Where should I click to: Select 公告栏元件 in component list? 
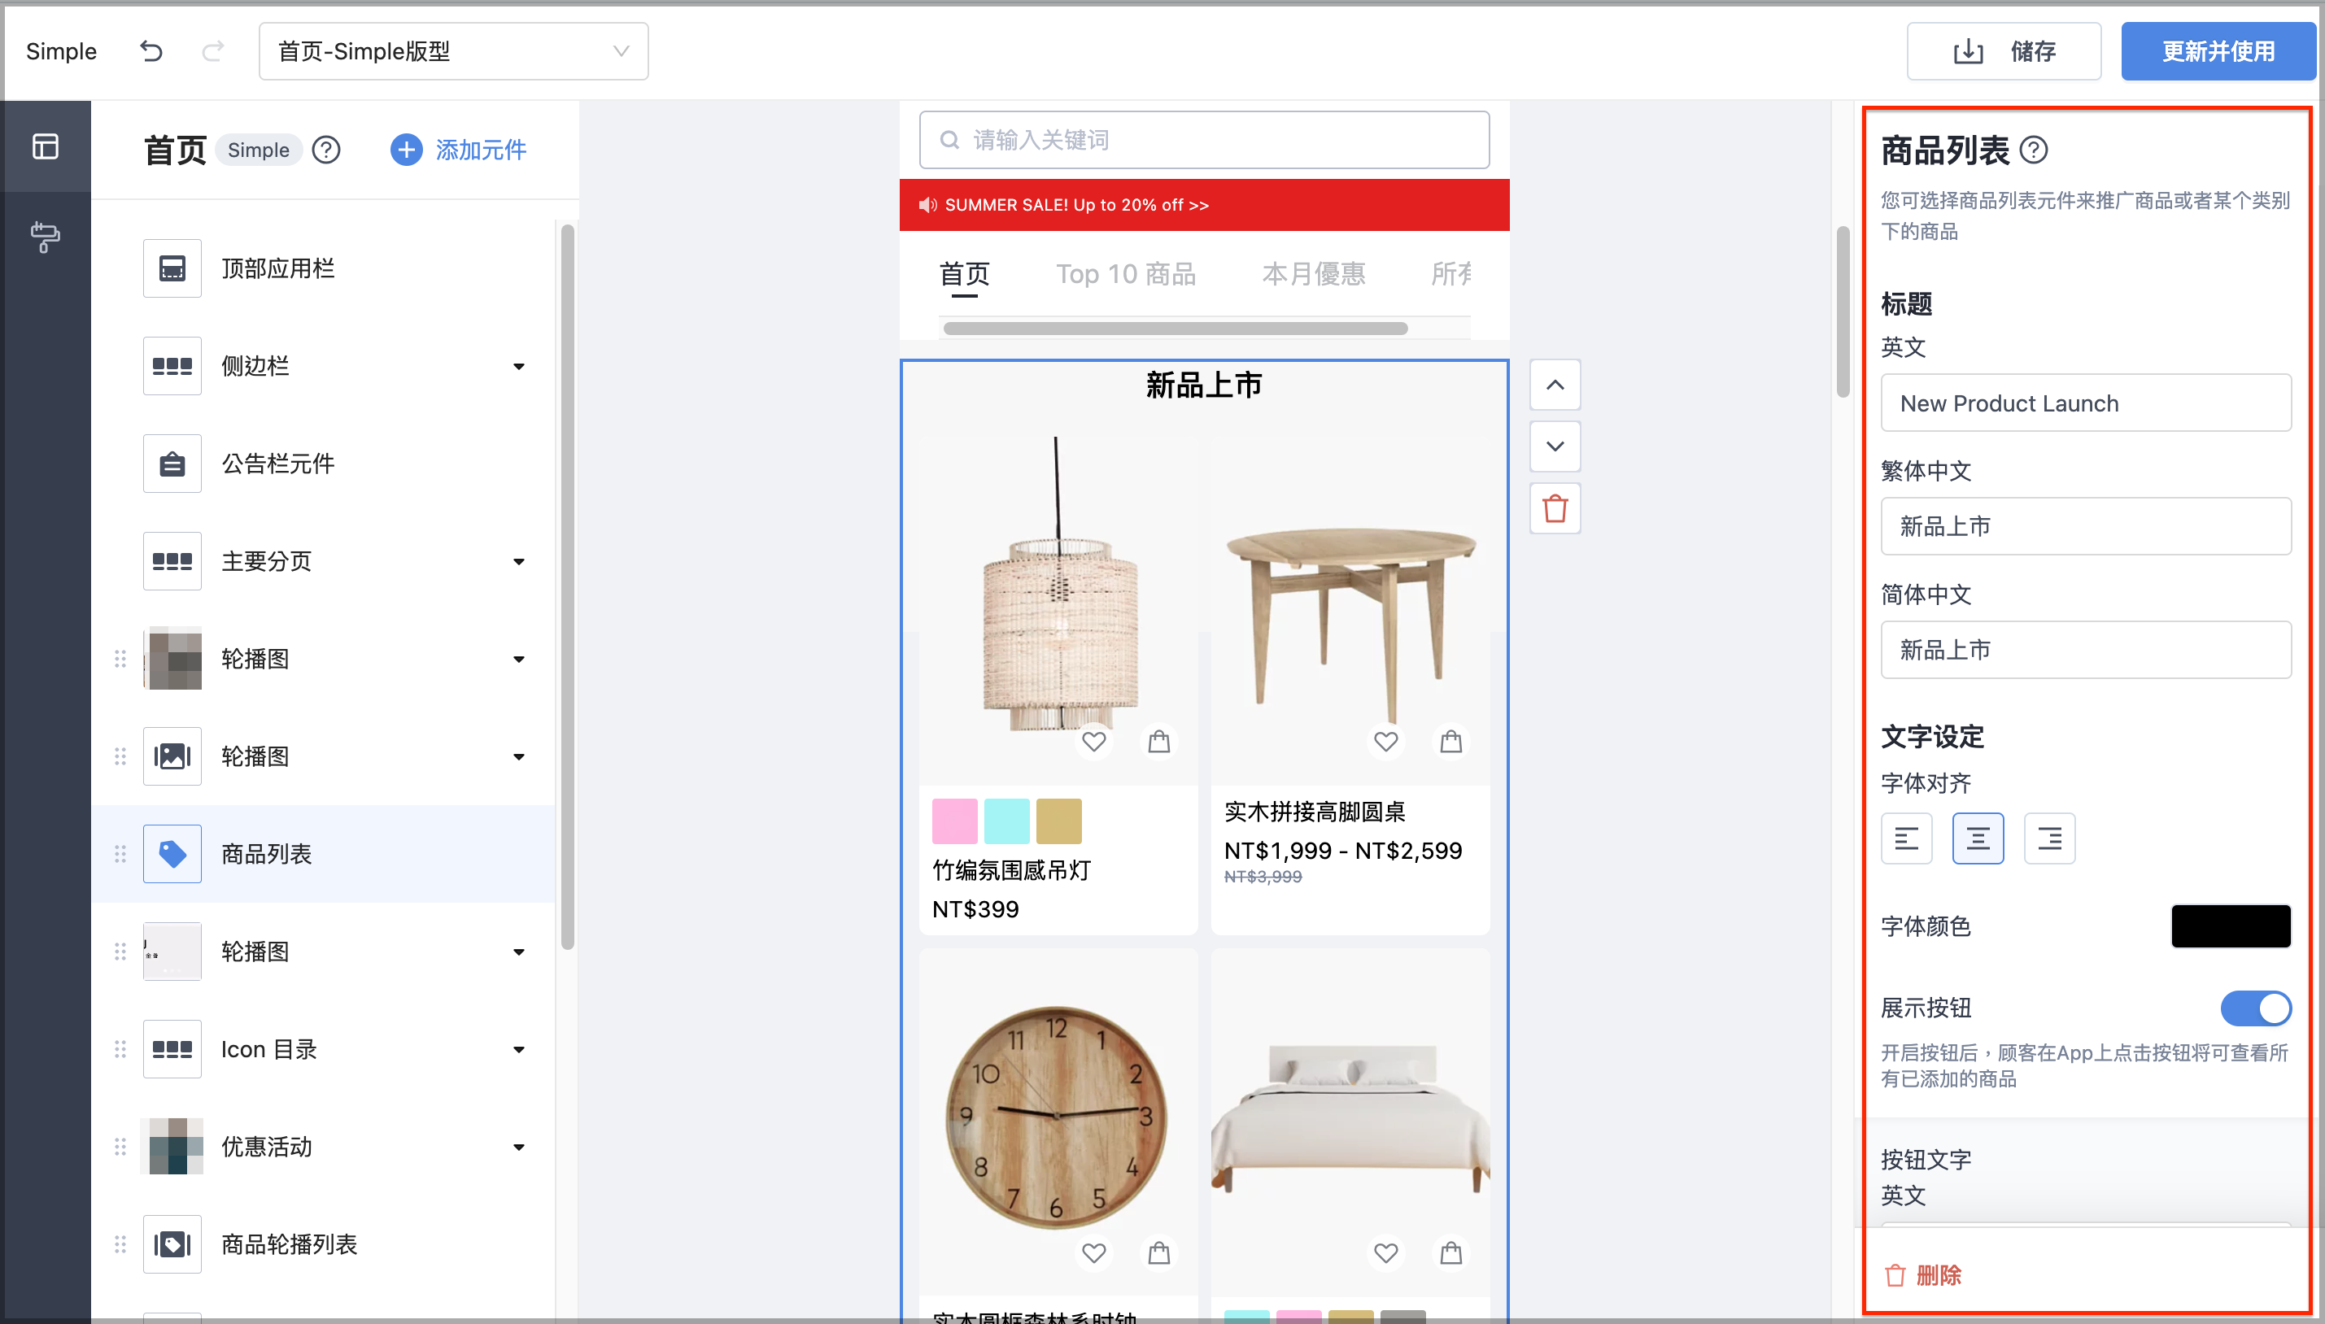[x=323, y=464]
